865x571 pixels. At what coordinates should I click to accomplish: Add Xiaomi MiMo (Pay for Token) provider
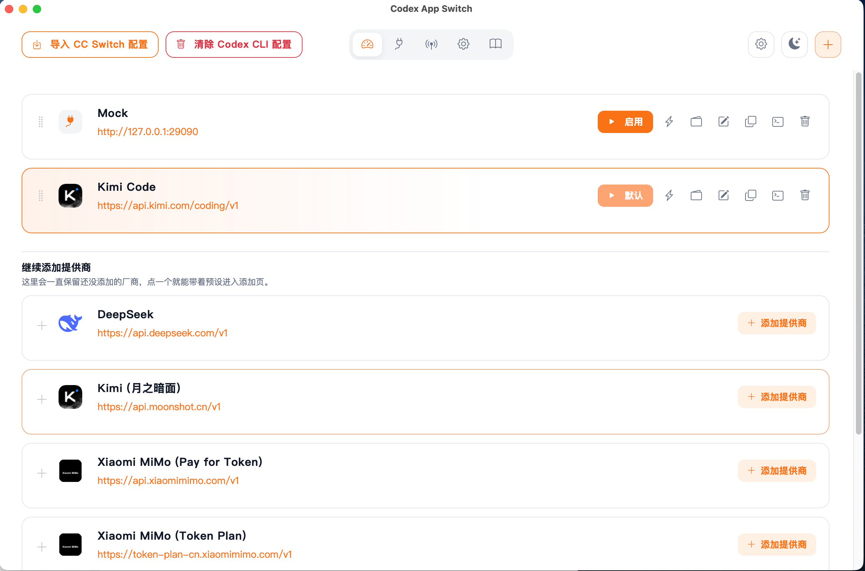777,471
